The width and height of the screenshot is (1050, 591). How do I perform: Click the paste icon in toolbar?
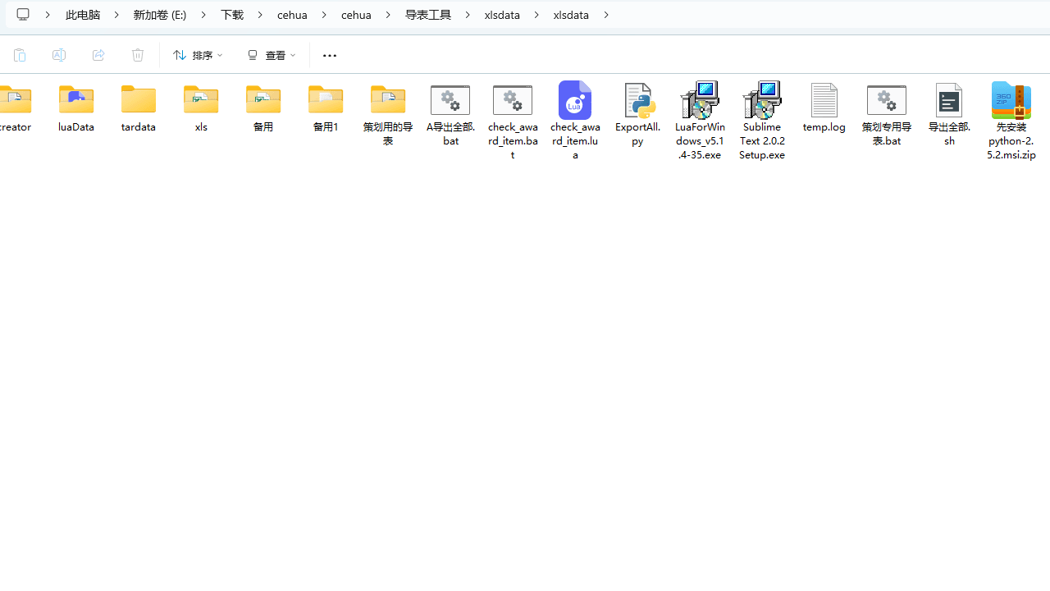pyautogui.click(x=20, y=55)
